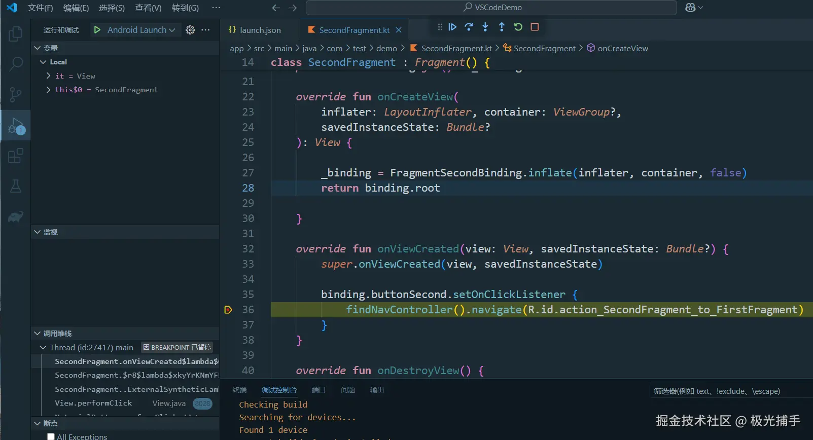Open the 查看(V) menu
Image resolution: width=813 pixels, height=440 pixels.
click(x=148, y=8)
